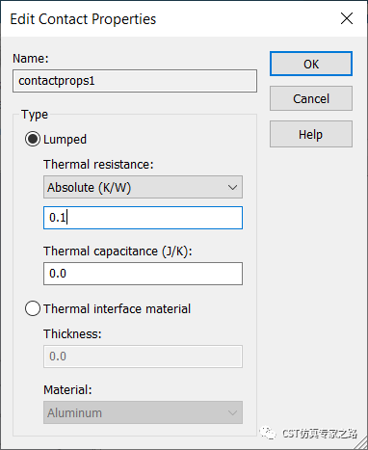Click the Material combo box showing Aluminum
Viewport: 368px width, 450px height.
(x=143, y=412)
